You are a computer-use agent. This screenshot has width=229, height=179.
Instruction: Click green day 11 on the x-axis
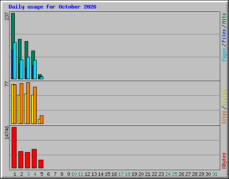click(x=81, y=174)
